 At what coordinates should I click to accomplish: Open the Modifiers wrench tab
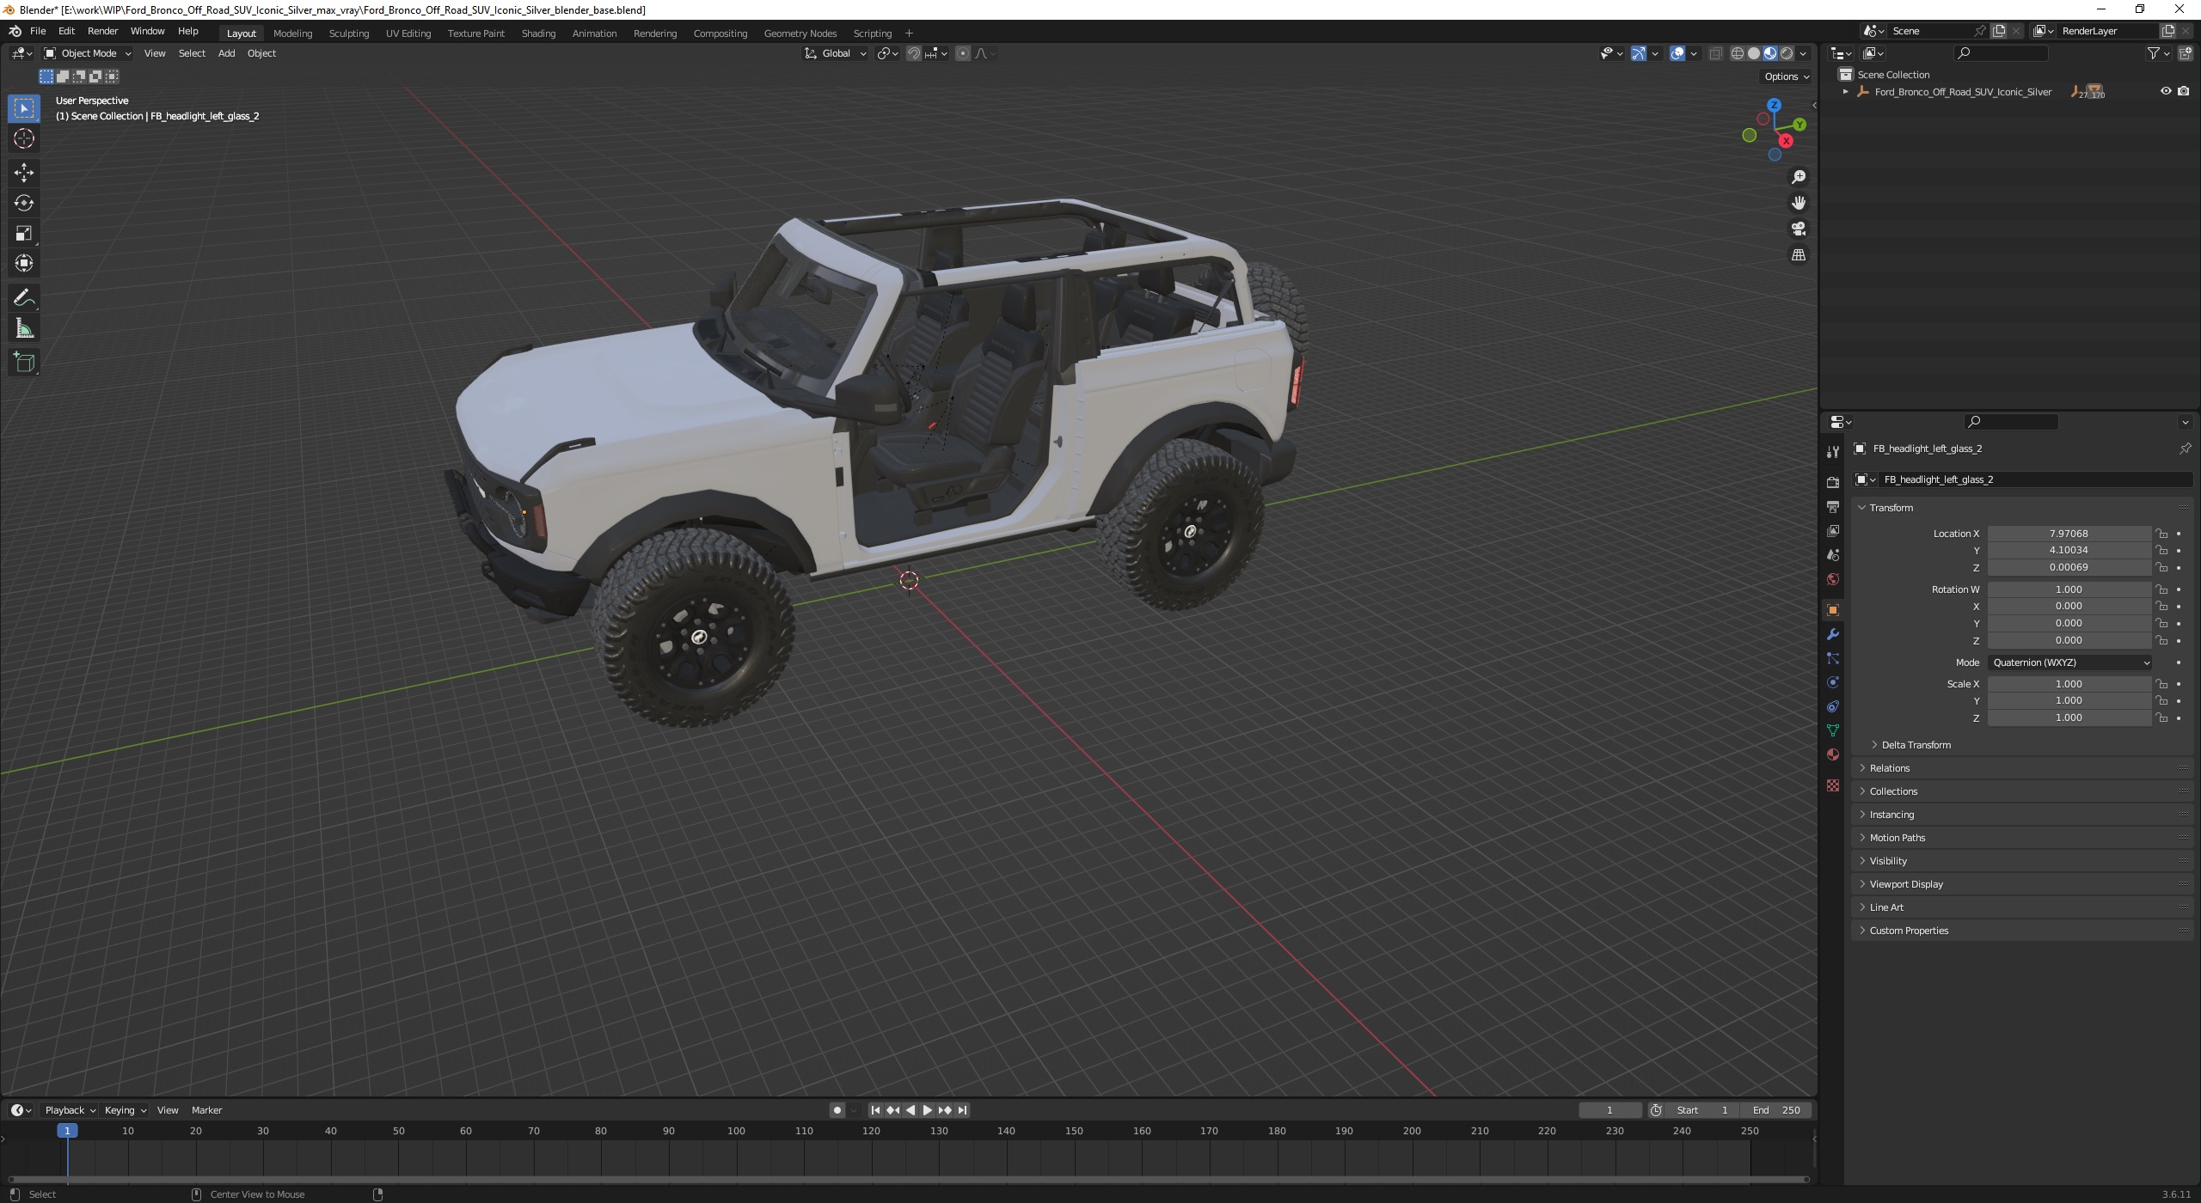tap(1832, 634)
